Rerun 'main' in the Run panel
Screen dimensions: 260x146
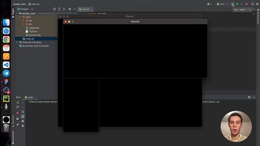click(17, 103)
